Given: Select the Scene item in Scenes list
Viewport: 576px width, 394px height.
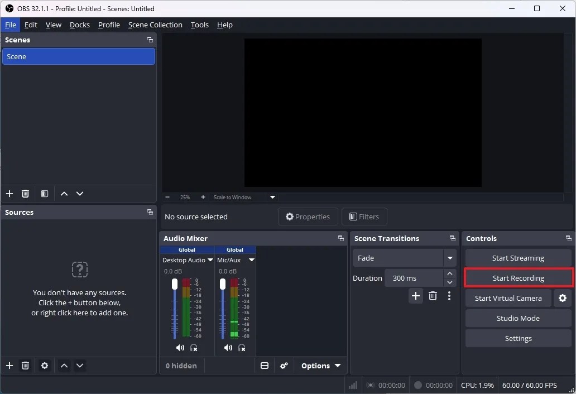Looking at the screenshot, I should (79, 56).
